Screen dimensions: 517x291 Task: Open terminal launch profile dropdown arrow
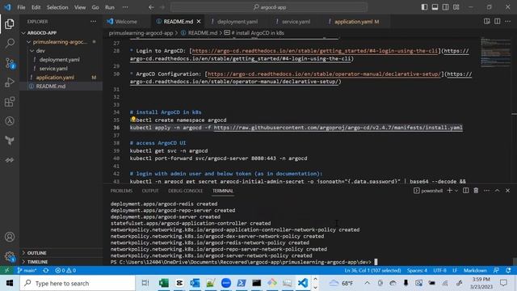pos(456,191)
